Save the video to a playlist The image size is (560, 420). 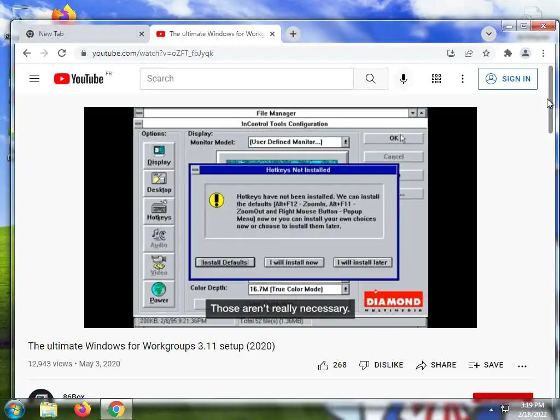pyautogui.click(x=486, y=365)
